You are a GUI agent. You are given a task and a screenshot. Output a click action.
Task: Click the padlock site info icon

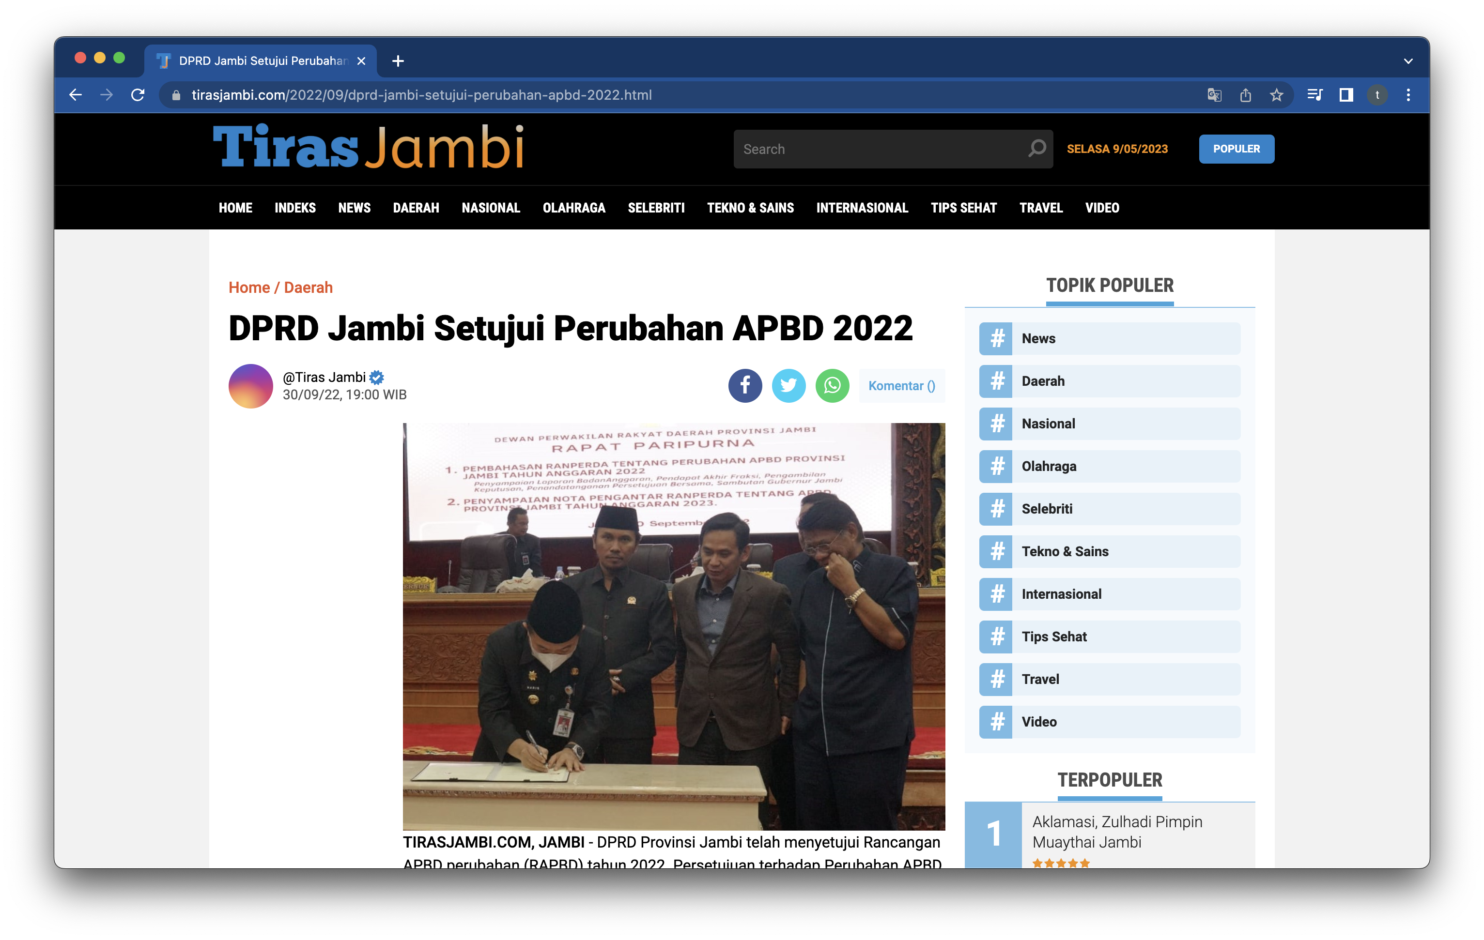pos(176,95)
